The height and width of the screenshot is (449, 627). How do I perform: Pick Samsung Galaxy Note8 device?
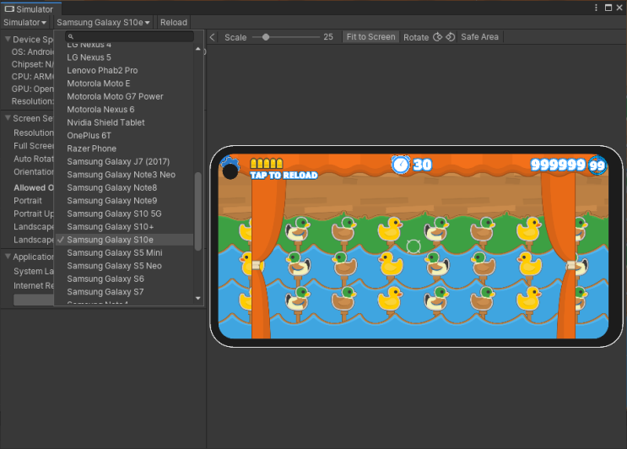[x=124, y=187]
